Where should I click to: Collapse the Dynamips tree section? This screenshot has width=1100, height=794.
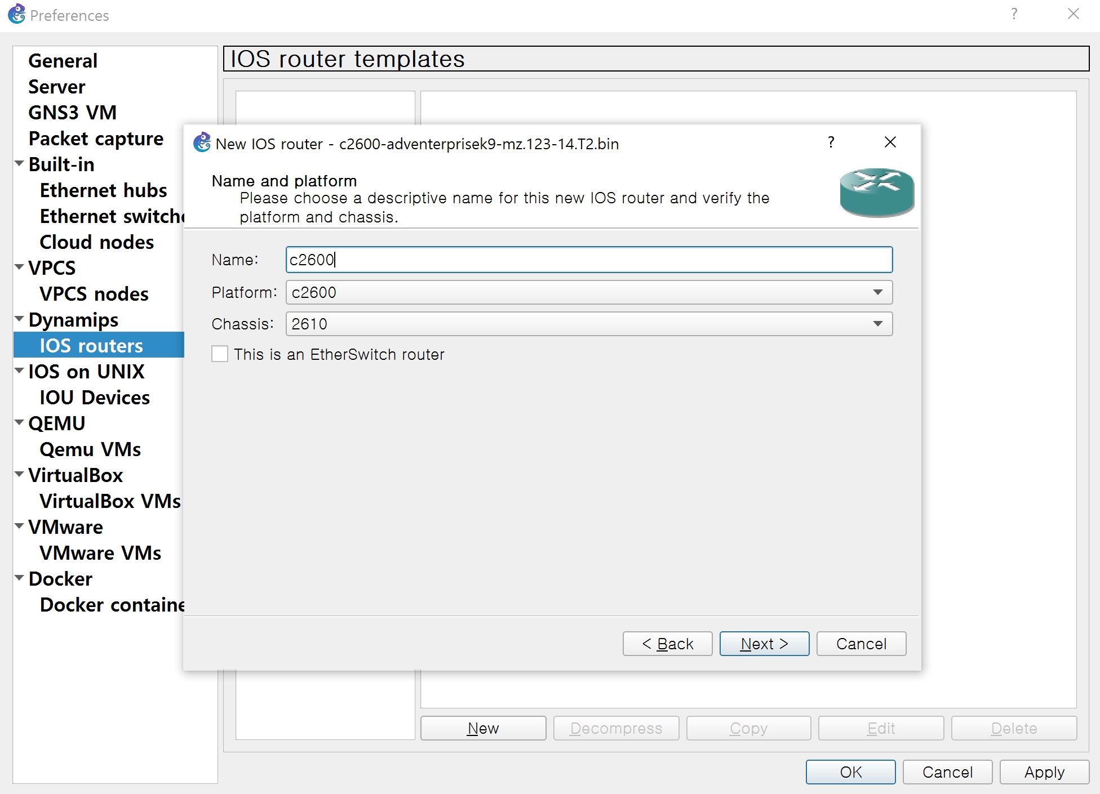[x=19, y=319]
